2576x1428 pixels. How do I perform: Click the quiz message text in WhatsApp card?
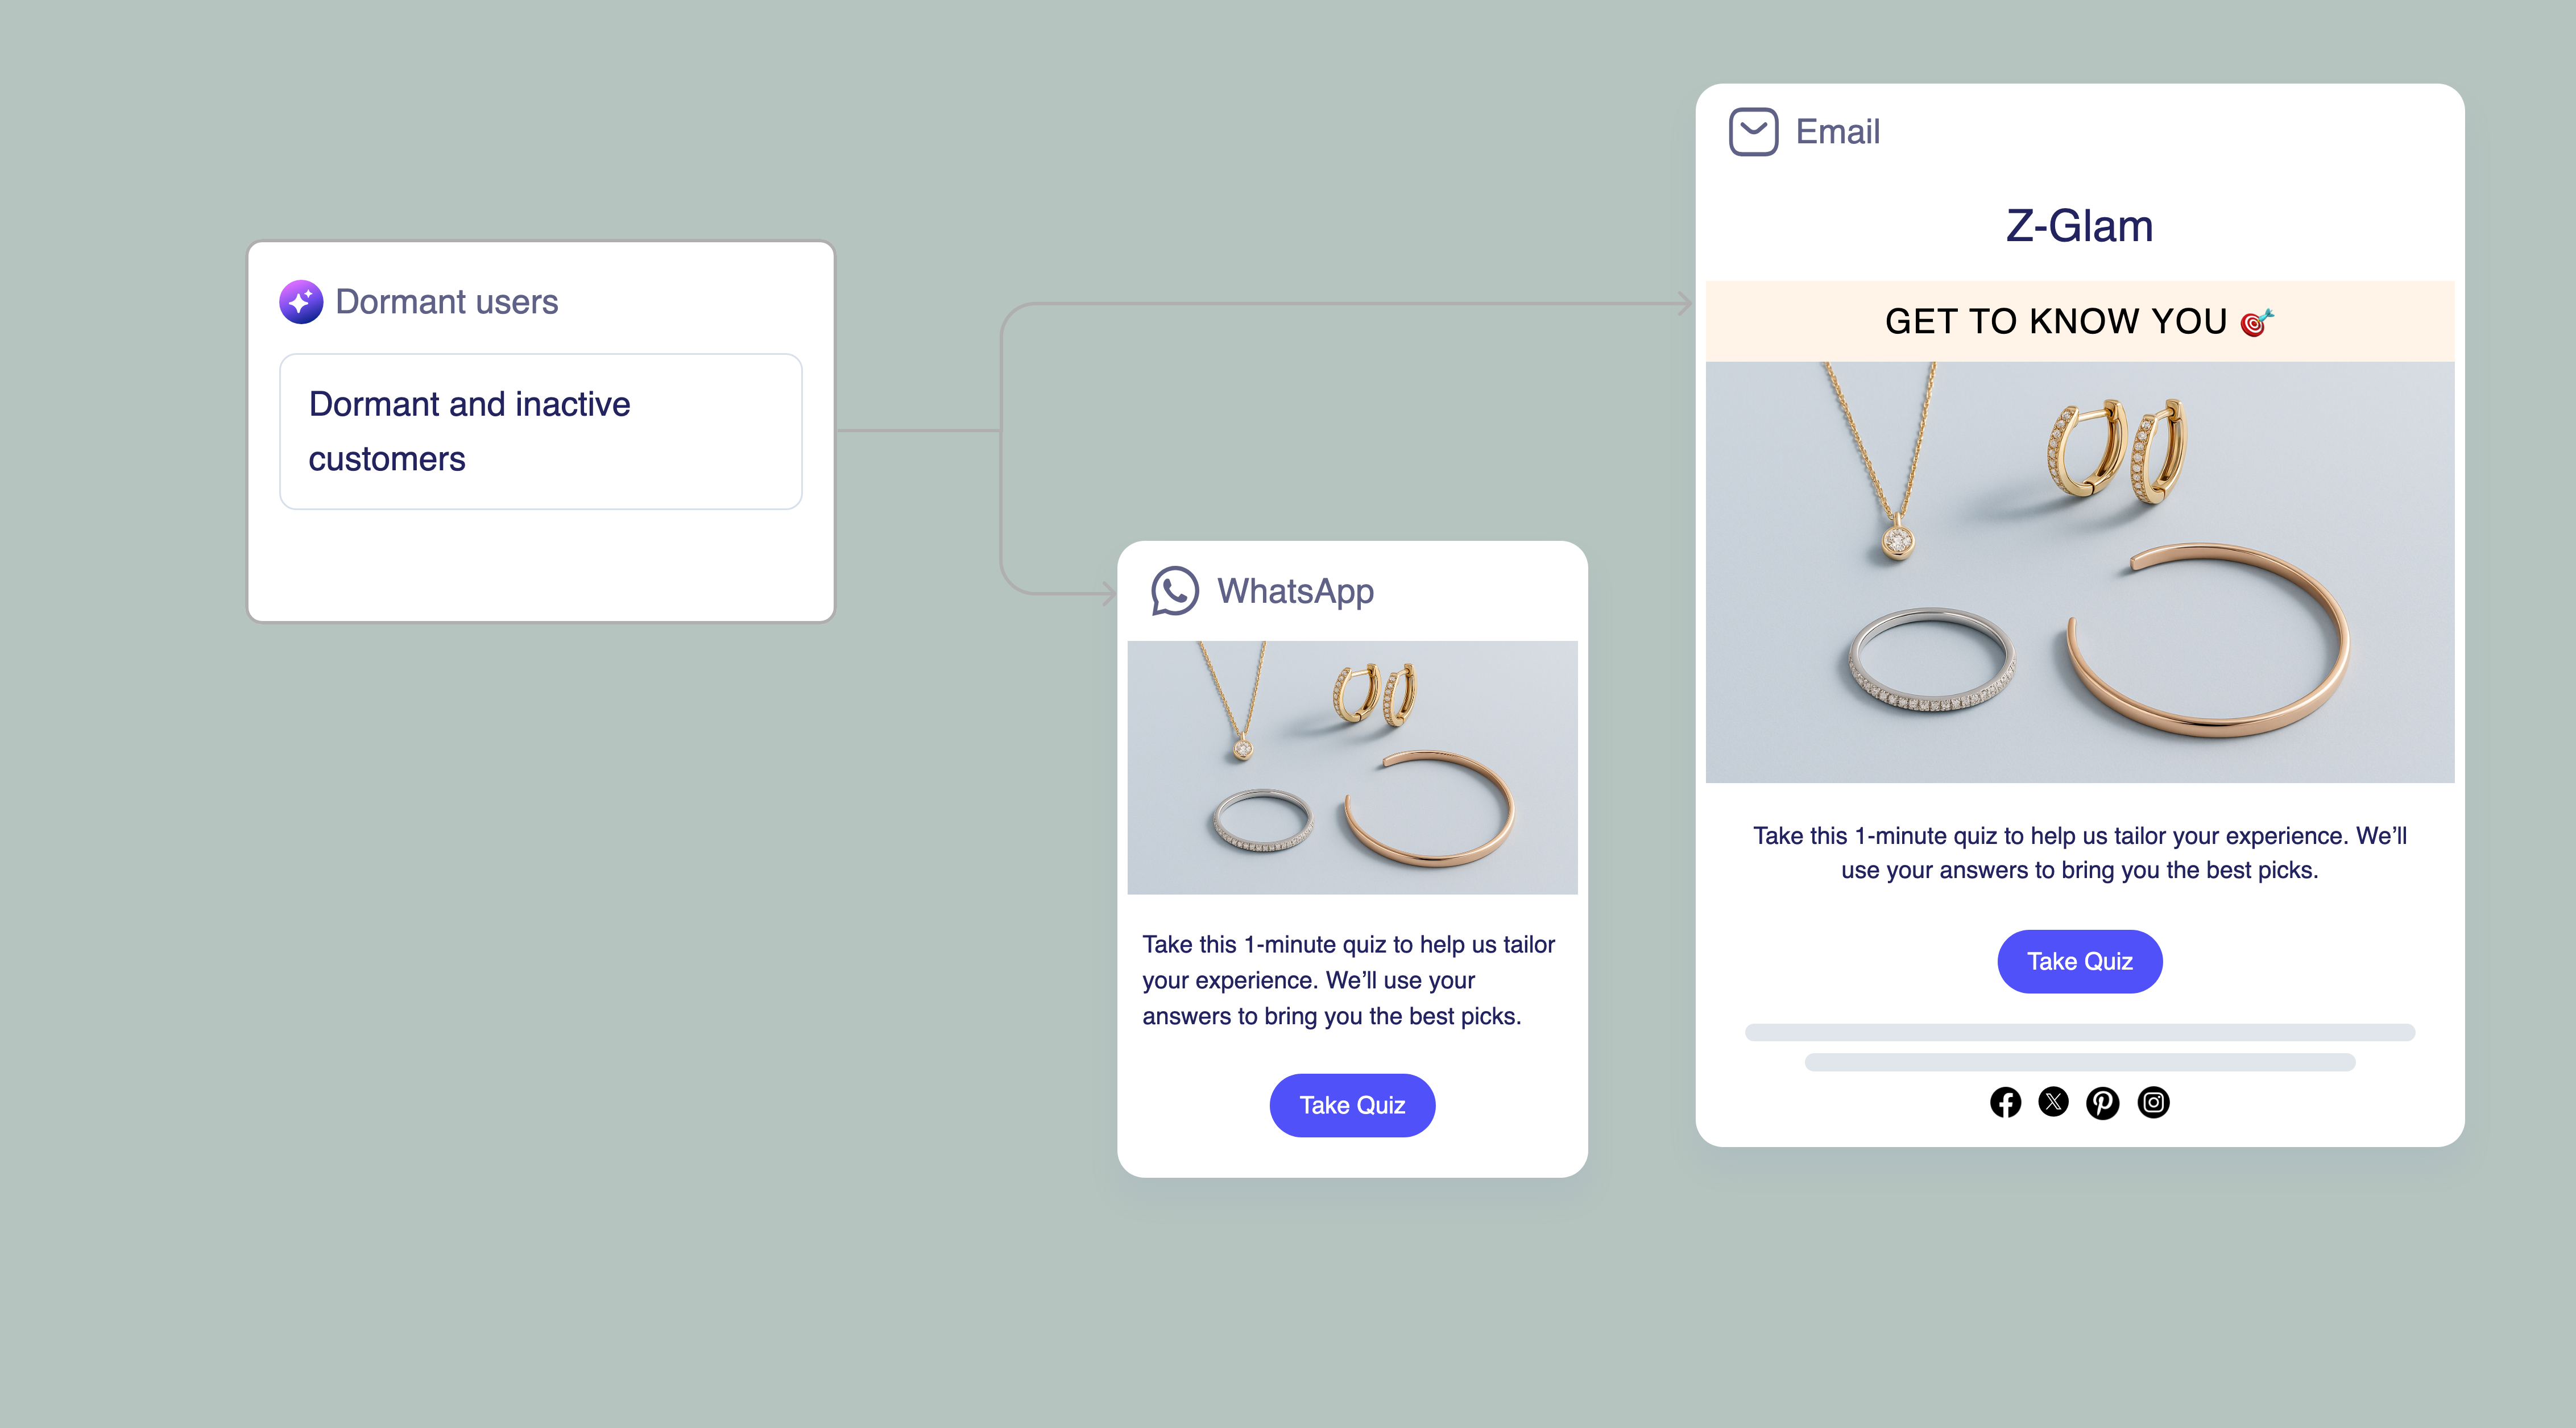pyautogui.click(x=1349, y=980)
